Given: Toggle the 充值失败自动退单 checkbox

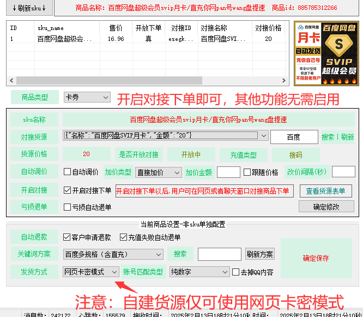Looking at the screenshot, I should tap(123, 237).
